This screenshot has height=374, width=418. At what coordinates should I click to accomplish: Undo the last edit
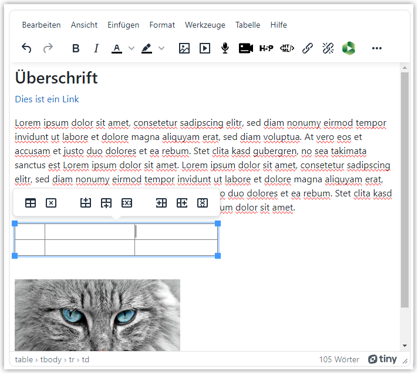click(26, 48)
